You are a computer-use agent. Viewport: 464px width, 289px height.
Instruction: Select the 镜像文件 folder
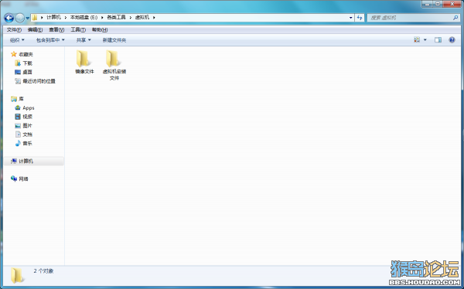point(84,62)
